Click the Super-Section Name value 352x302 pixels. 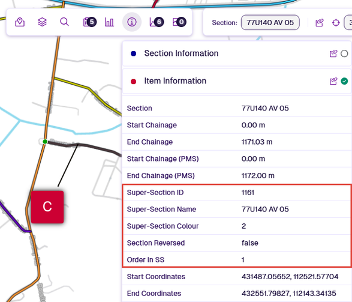[265, 210]
